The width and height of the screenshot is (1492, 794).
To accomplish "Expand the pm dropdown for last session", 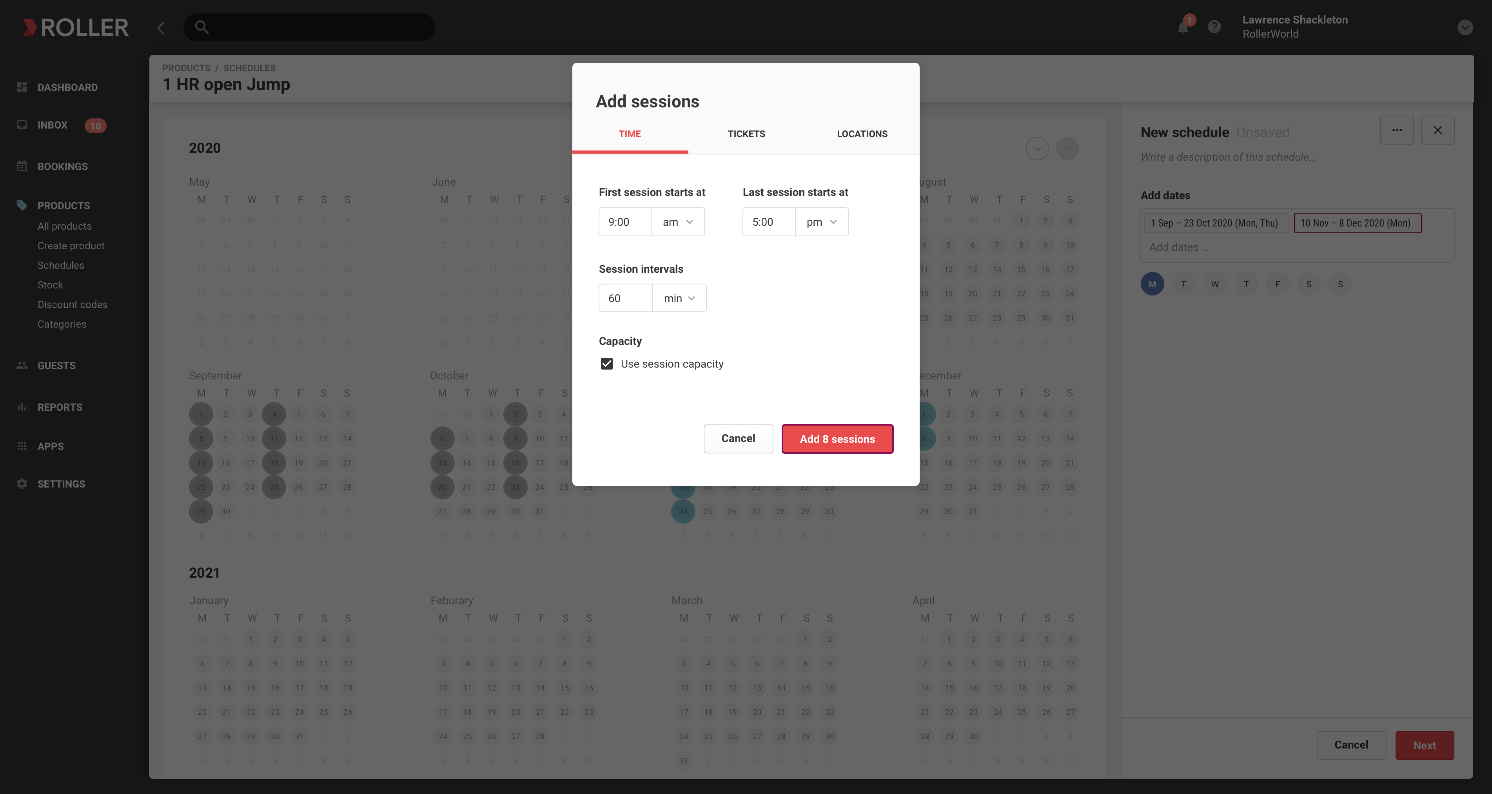I will point(822,222).
